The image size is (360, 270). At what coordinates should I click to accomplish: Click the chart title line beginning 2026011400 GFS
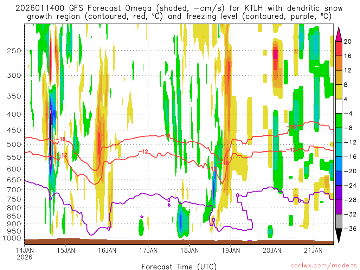pos(179,8)
